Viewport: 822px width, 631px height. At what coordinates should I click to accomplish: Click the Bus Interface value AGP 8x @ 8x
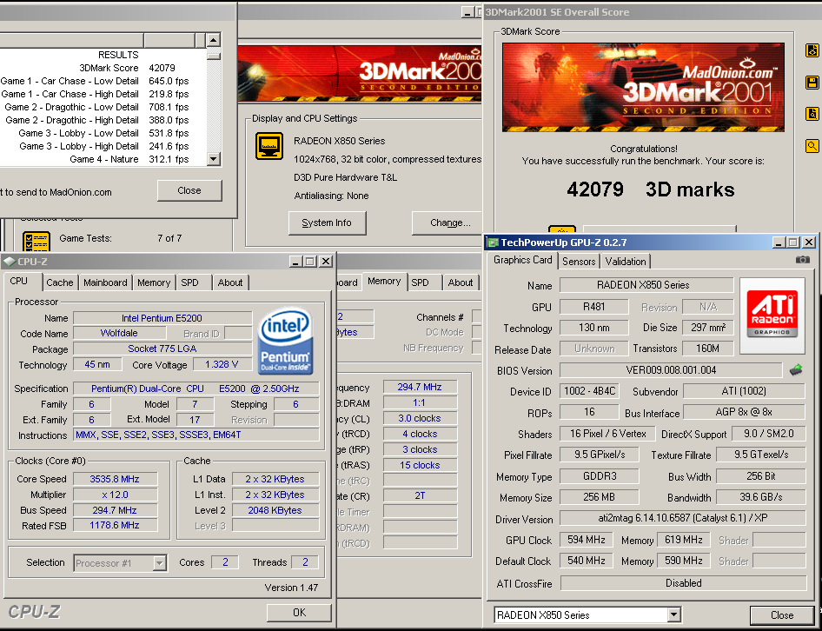pyautogui.click(x=744, y=412)
